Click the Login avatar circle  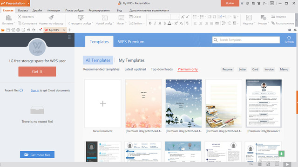[37, 47]
